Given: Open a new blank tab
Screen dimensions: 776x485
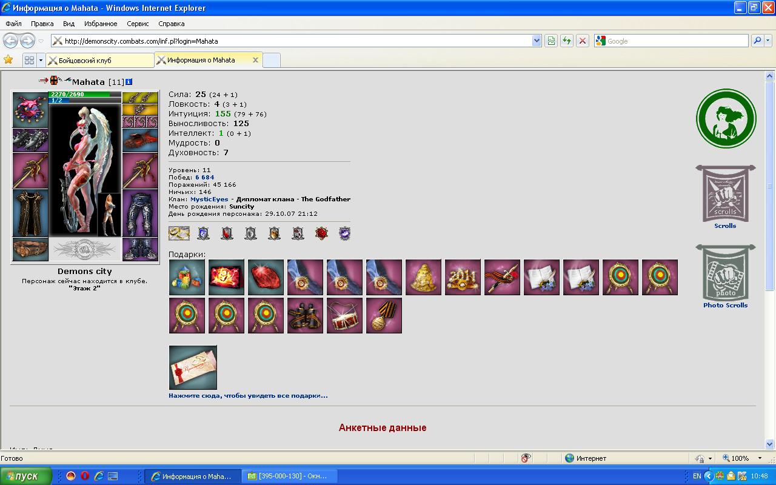Looking at the screenshot, I should point(272,60).
